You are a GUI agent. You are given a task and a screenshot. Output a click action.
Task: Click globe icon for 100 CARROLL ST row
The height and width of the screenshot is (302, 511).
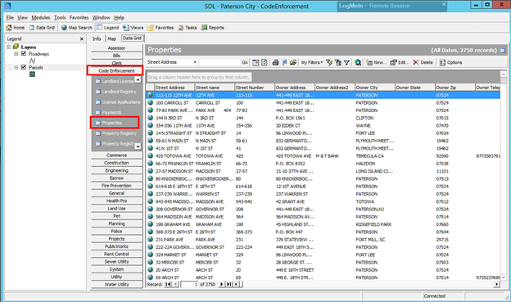150,102
